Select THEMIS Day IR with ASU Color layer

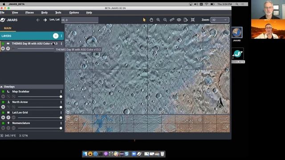click(35, 44)
